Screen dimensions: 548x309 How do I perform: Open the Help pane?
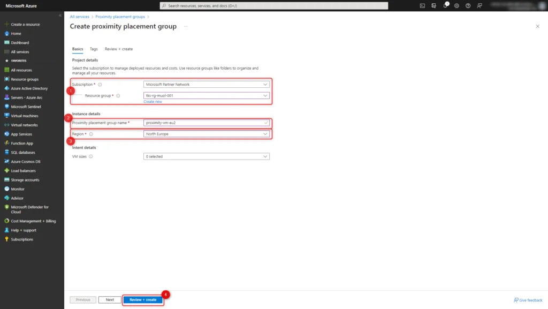468,5
